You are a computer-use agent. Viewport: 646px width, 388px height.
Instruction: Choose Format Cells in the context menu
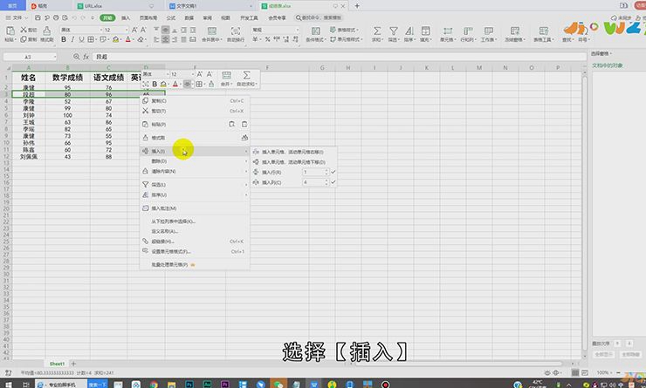pos(196,251)
